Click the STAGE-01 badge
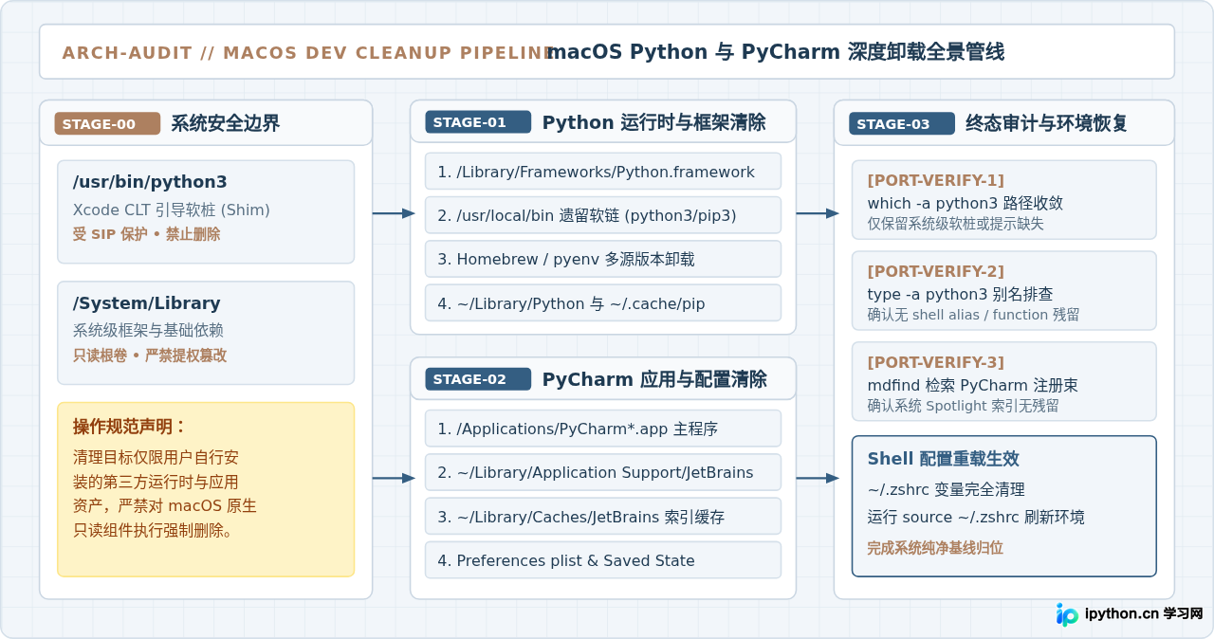1214x639 pixels. [x=478, y=122]
